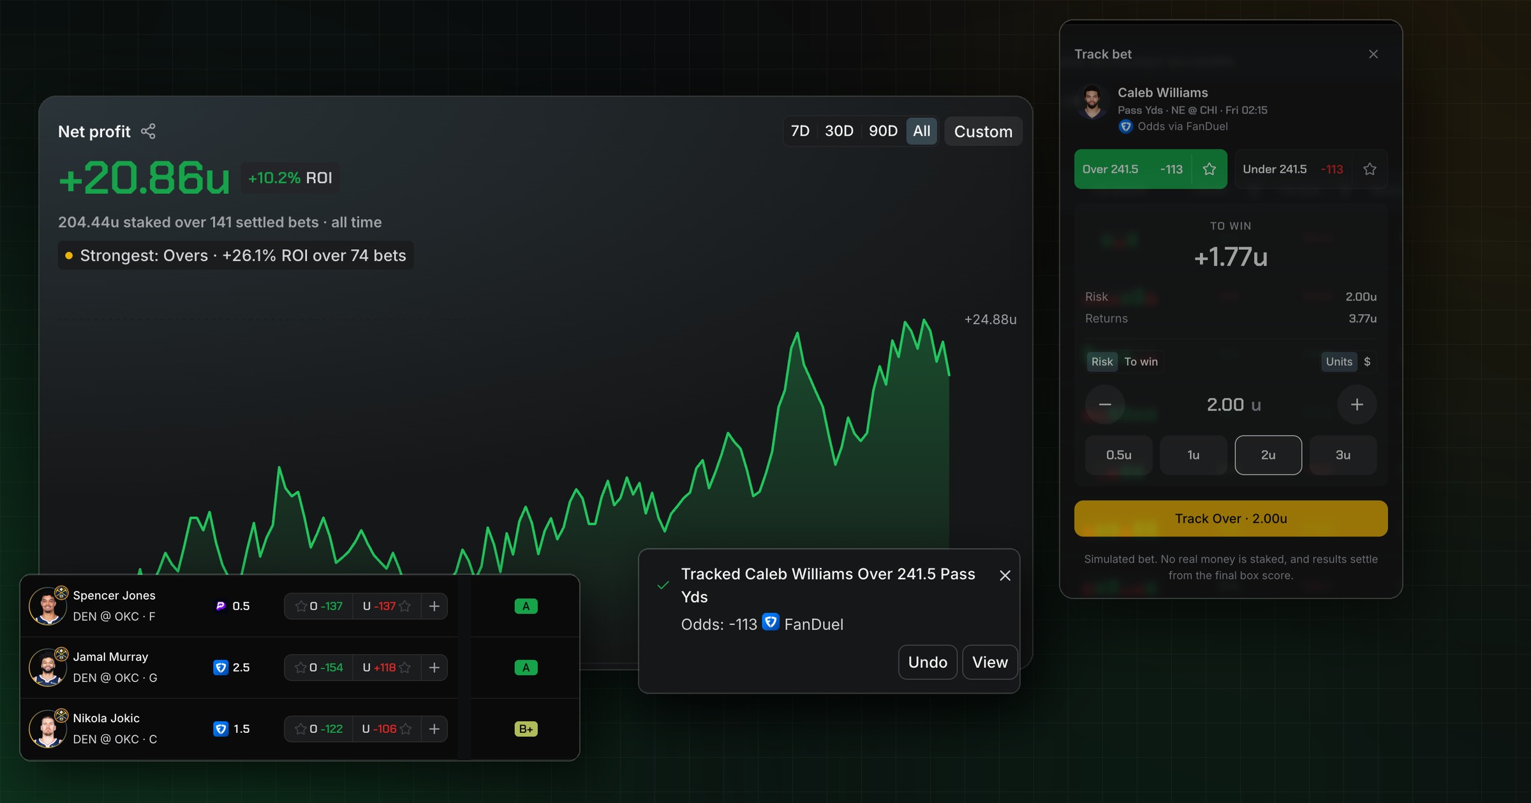Screen dimensions: 1531x803
Task: Toggle stake currency to dollars
Action: pos(1366,361)
